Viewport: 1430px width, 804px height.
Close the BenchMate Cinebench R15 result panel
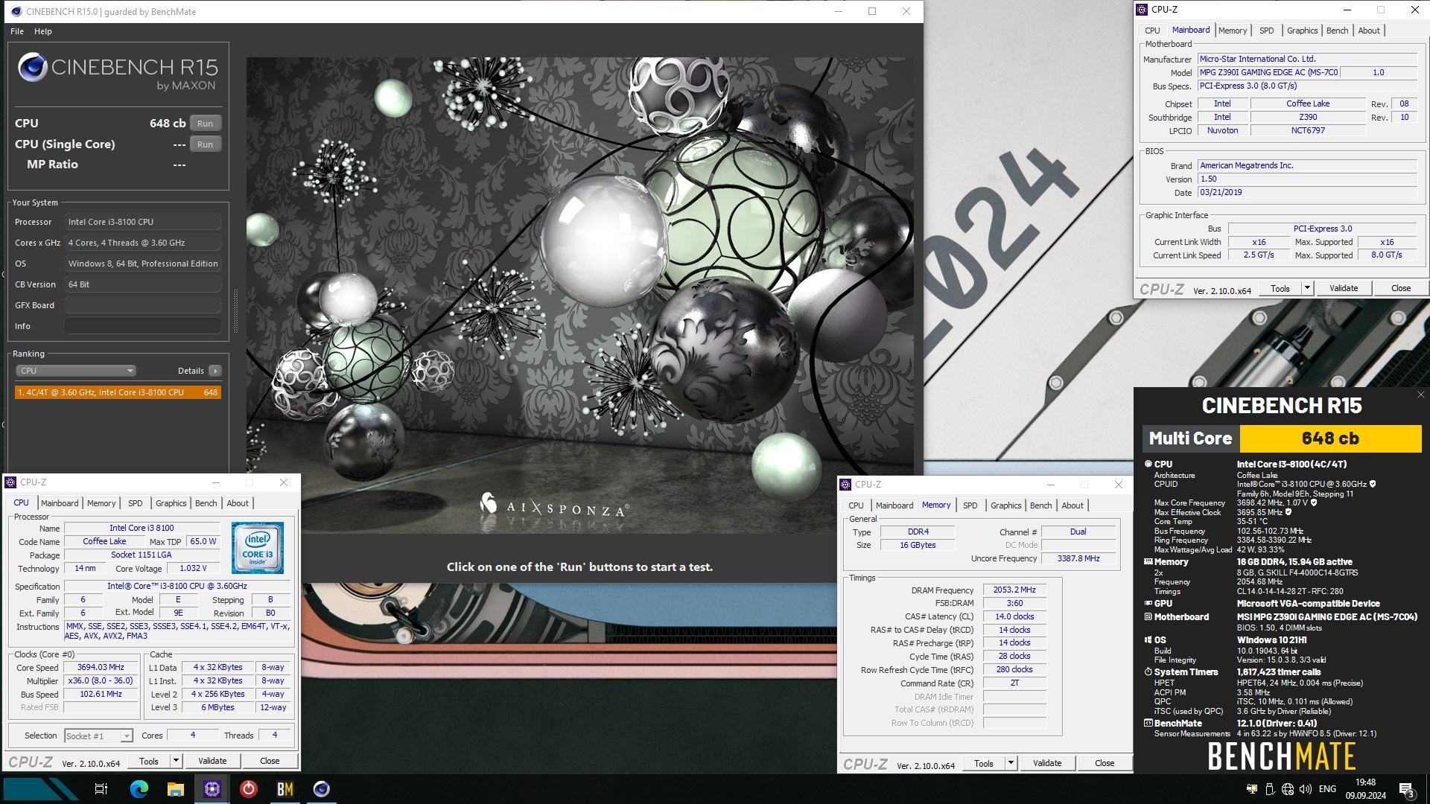[1420, 395]
